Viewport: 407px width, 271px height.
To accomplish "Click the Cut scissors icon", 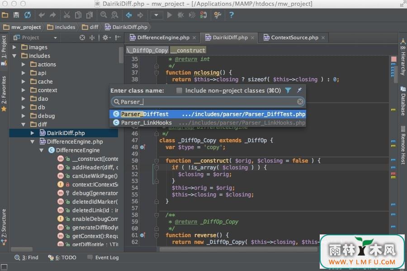I will click(67, 15).
